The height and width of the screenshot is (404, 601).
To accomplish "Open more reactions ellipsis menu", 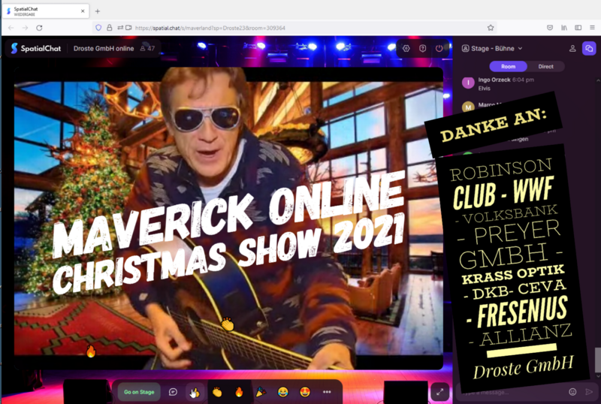I will (x=327, y=392).
